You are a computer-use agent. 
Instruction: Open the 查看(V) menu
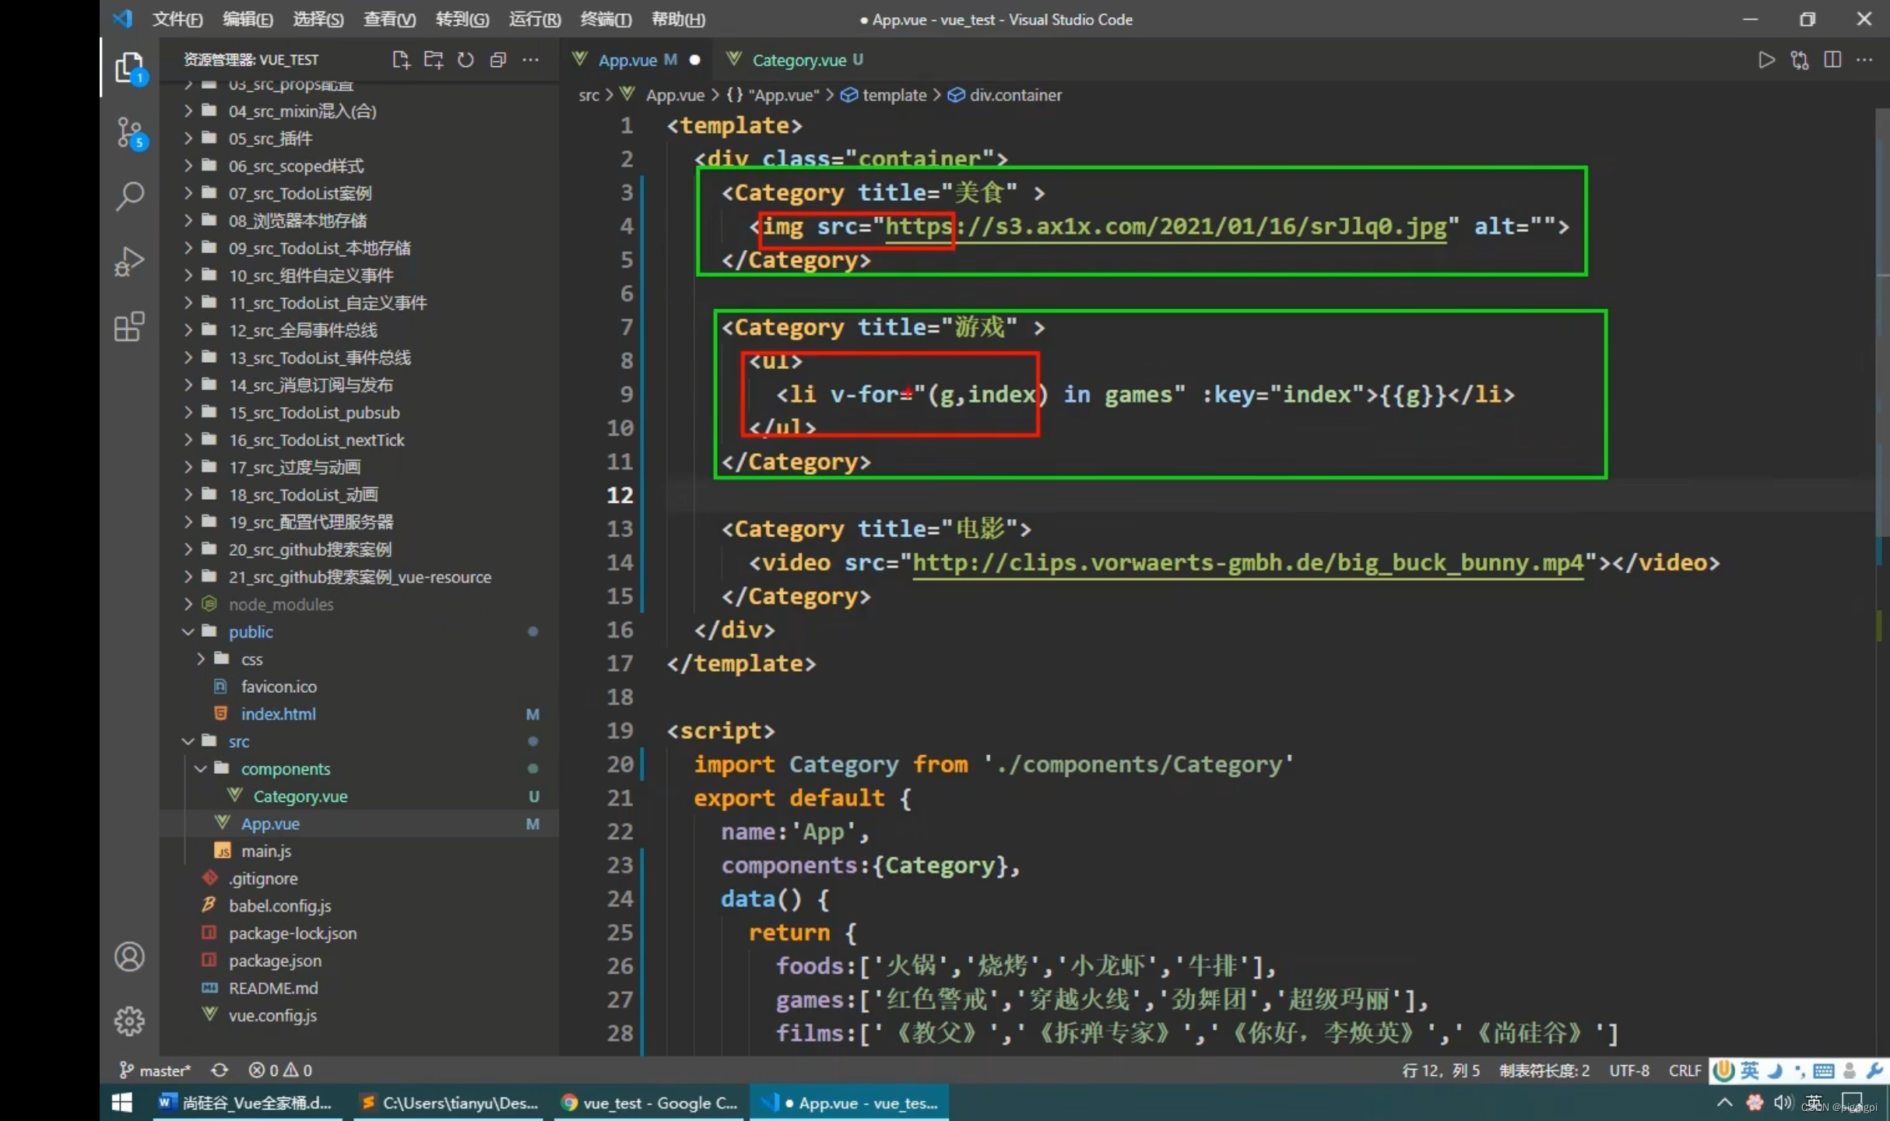click(x=389, y=19)
